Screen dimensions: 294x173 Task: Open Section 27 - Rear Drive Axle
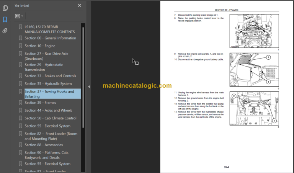coord(46,56)
